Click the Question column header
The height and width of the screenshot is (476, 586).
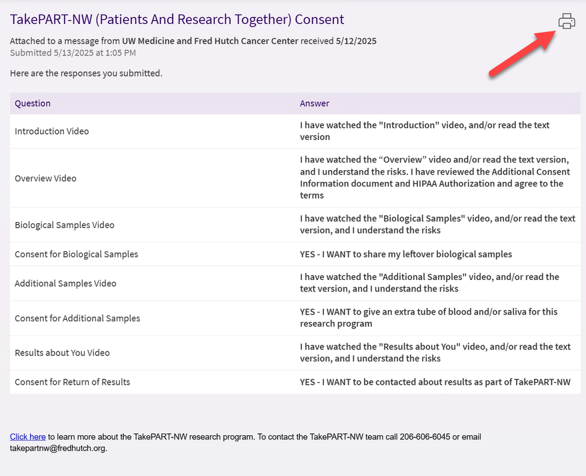pos(33,103)
